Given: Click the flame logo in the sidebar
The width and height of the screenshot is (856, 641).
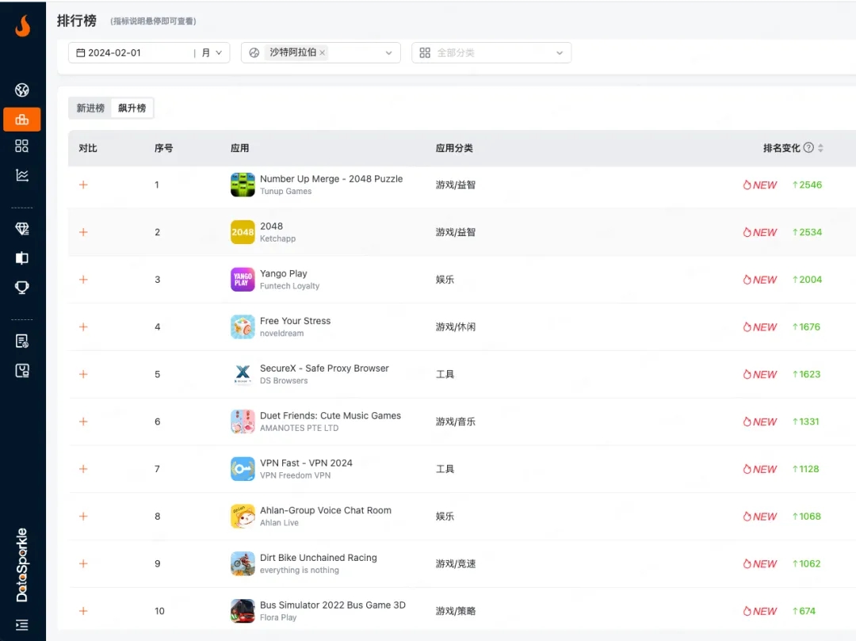Looking at the screenshot, I should tap(22, 27).
